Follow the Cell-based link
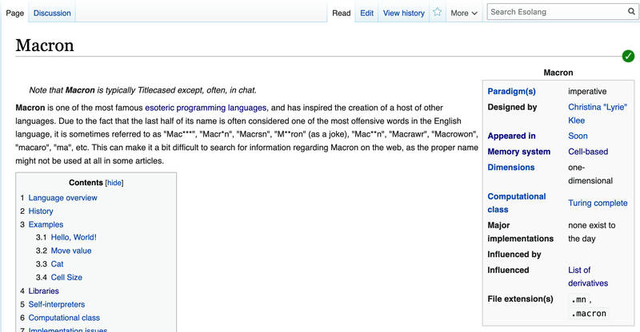 click(588, 152)
